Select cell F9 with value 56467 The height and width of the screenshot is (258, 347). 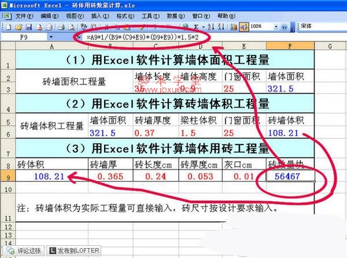[290, 175]
